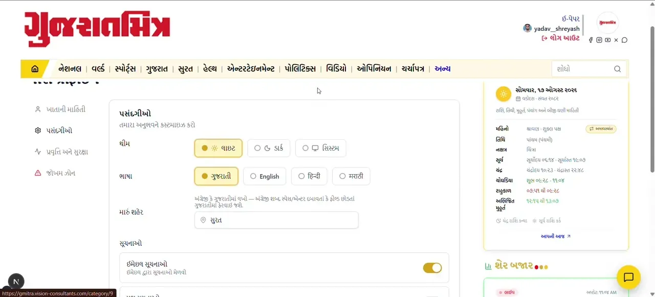Open the એન્ટરટેઇનમેન્ટ category in navbar
The width and height of the screenshot is (655, 297).
pos(251,69)
